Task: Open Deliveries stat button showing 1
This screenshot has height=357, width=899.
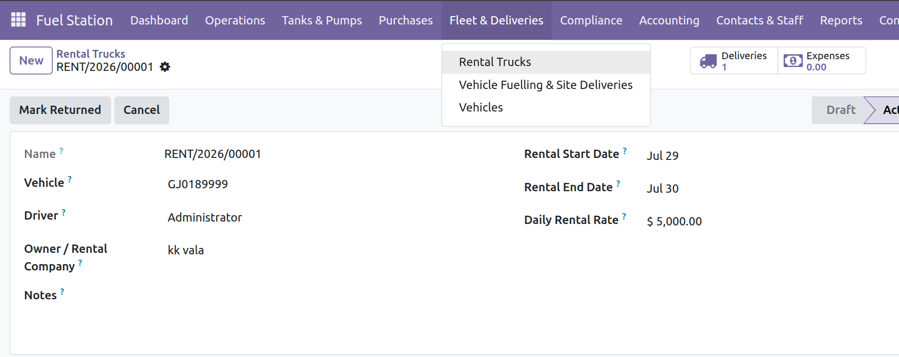Action: click(734, 61)
